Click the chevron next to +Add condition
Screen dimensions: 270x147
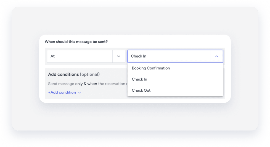(x=80, y=92)
